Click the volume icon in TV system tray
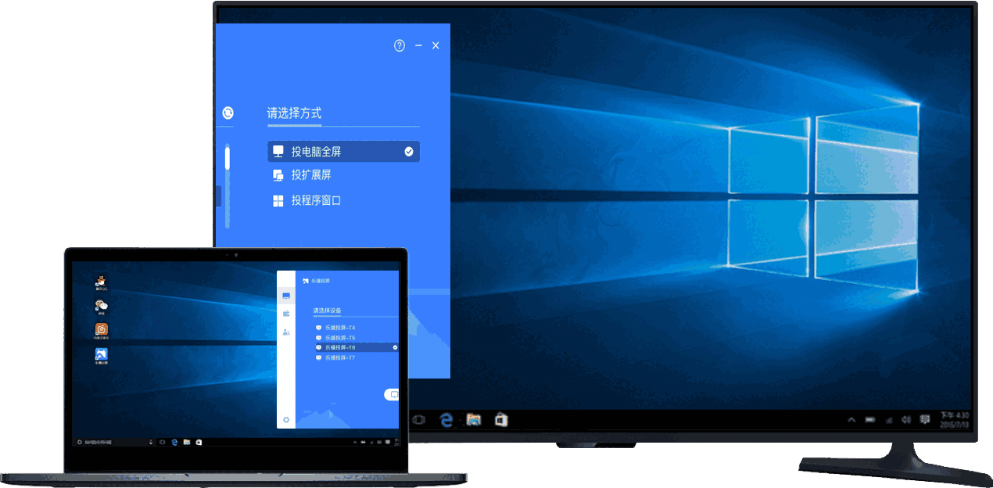The image size is (993, 488). click(906, 420)
